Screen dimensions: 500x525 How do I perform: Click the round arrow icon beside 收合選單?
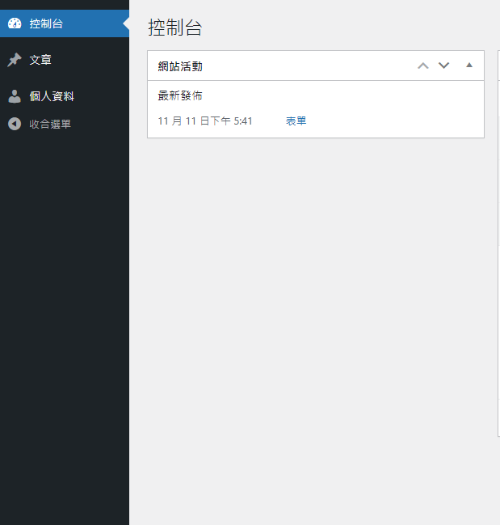(14, 124)
